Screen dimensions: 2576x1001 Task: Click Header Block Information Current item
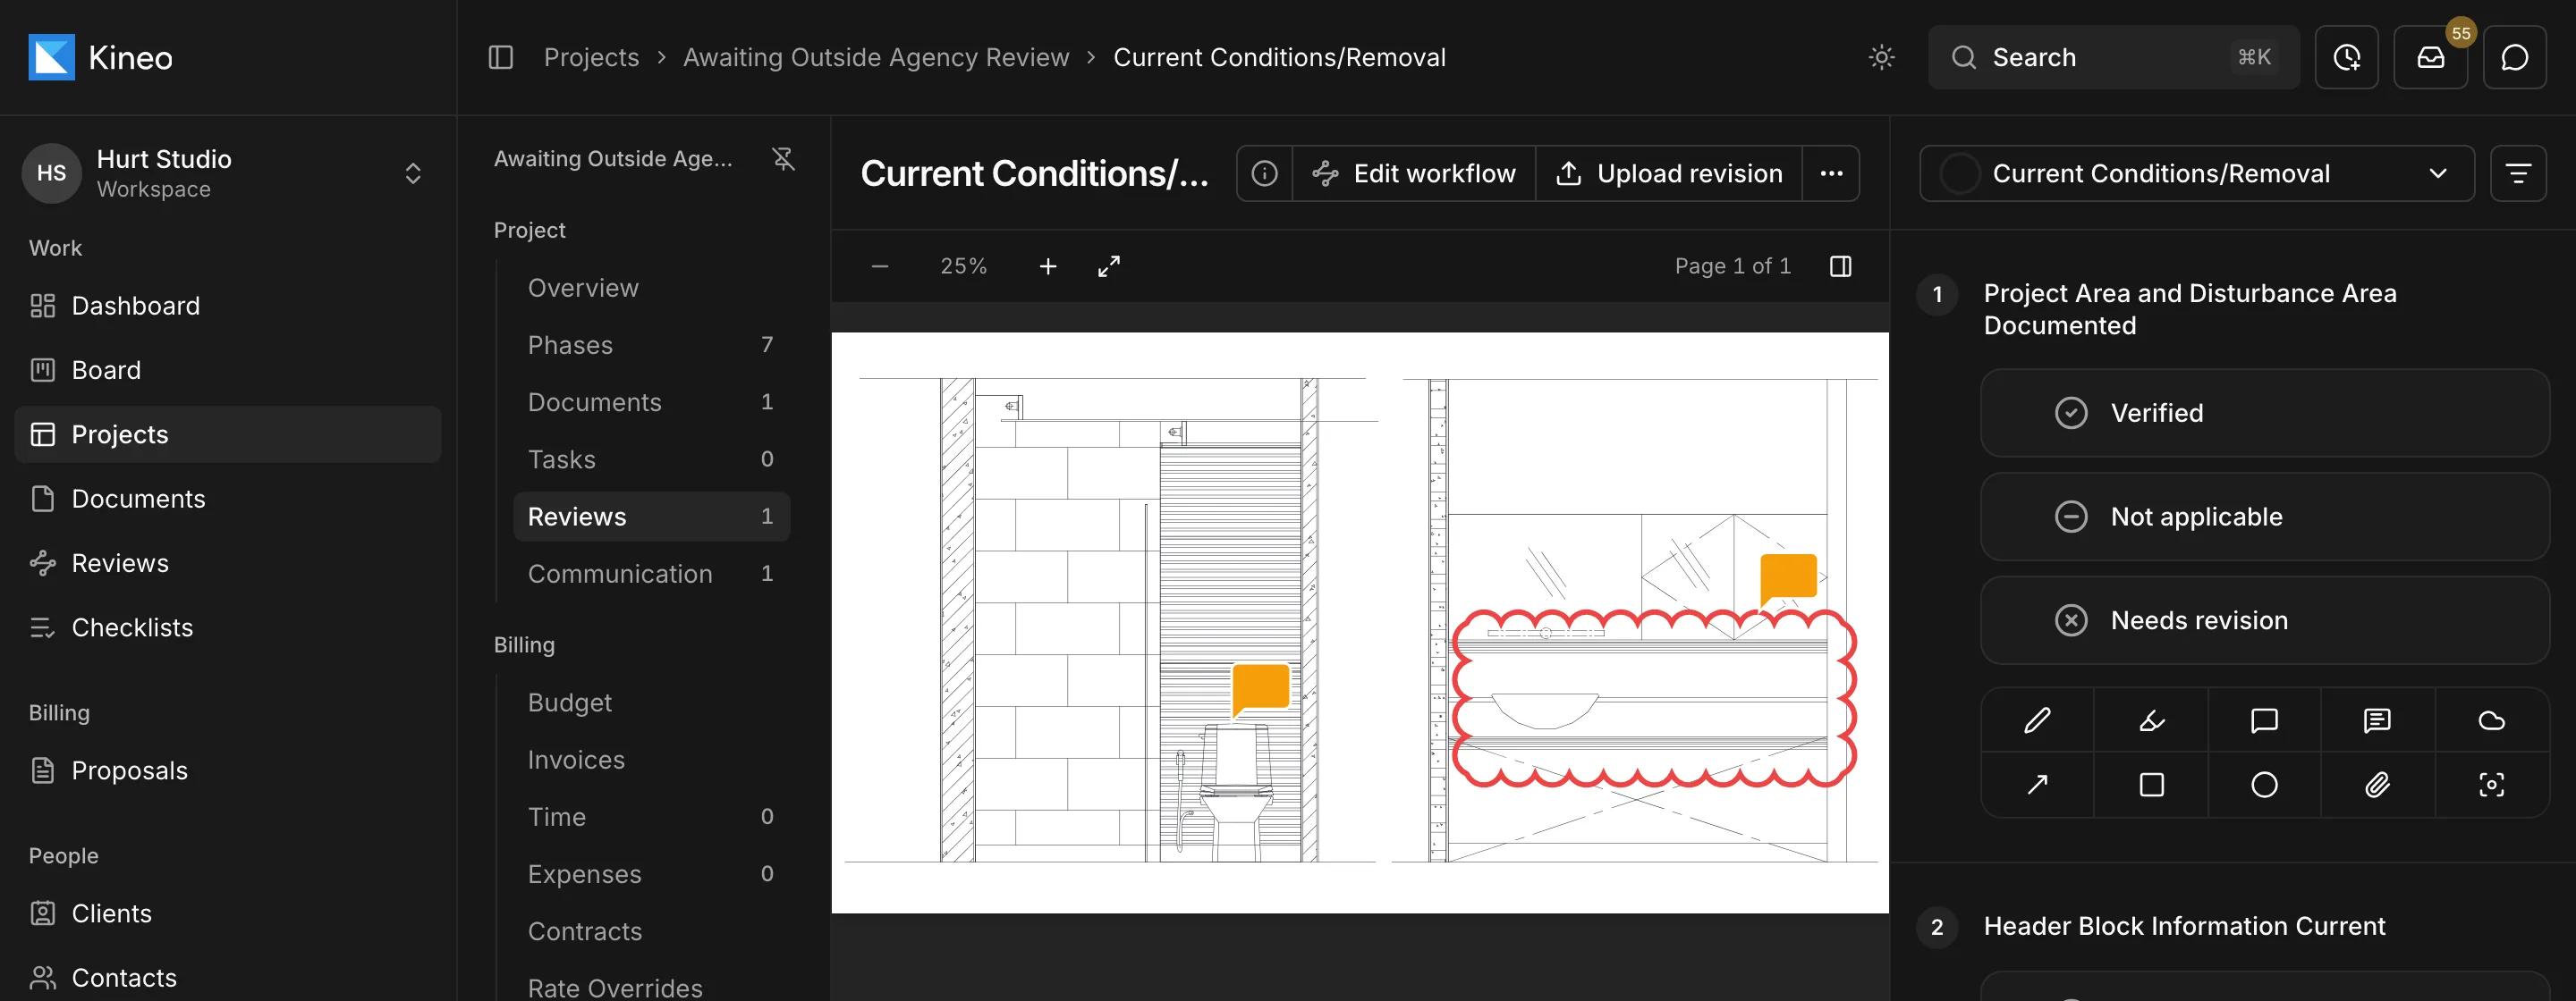click(2184, 926)
